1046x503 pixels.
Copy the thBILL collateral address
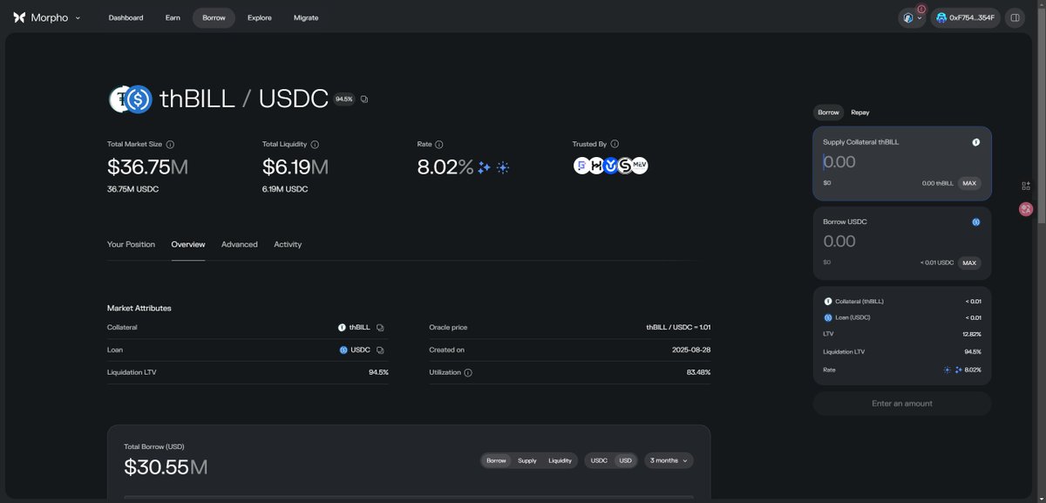(380, 328)
